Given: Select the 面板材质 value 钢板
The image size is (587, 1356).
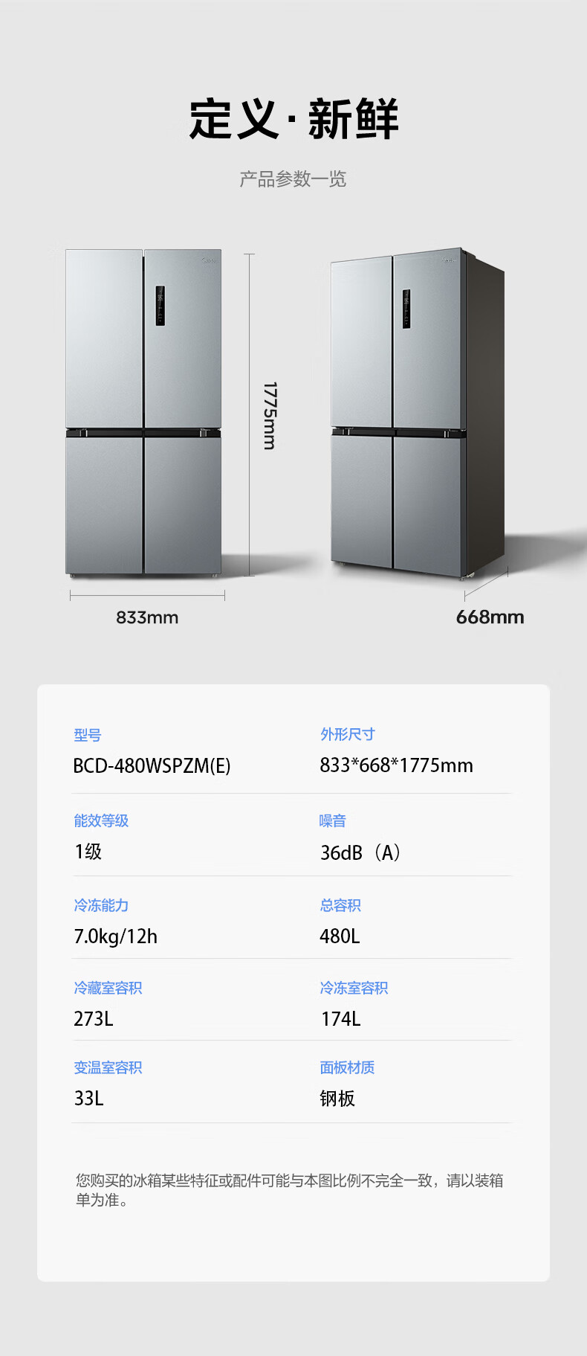Looking at the screenshot, I should coord(337,1099).
